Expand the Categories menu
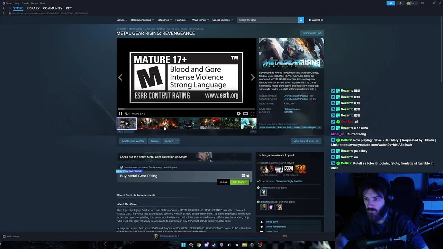The image size is (443, 249). (164, 20)
